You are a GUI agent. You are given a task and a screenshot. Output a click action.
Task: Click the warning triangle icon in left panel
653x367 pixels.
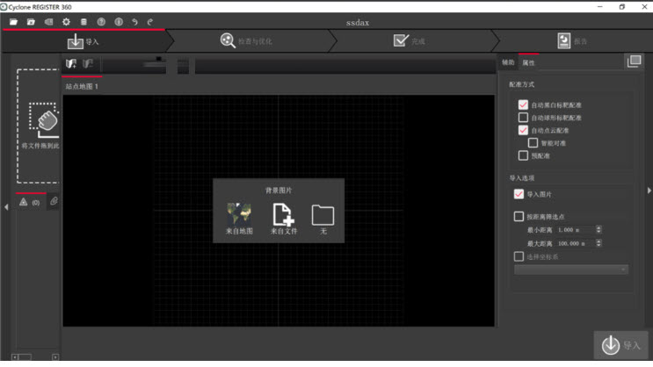click(x=24, y=202)
